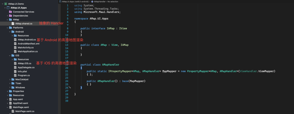Click the Connected Services icon

tap(11, 12)
